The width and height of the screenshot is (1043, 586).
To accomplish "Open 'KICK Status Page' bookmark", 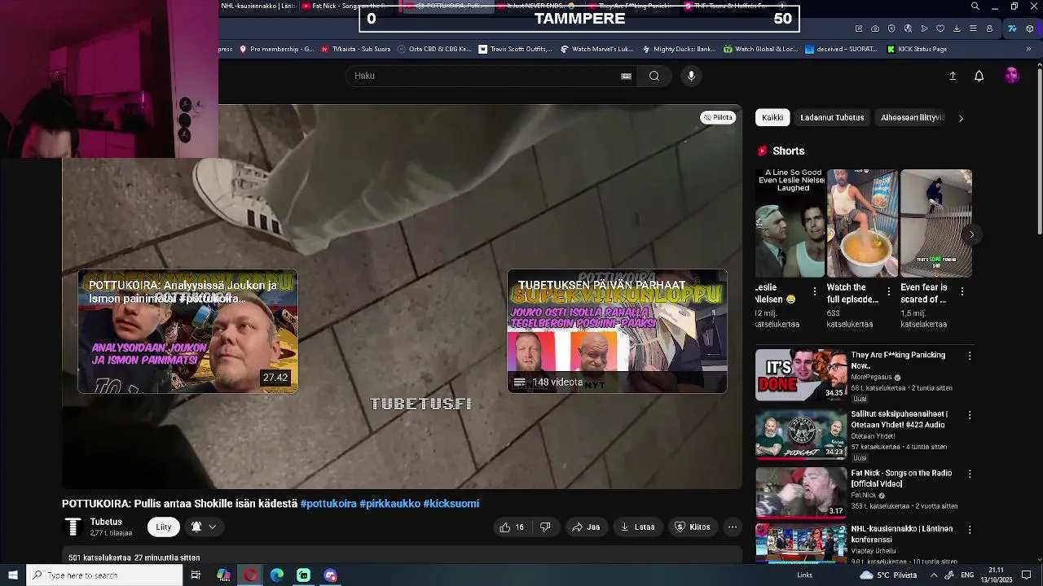I will pos(916,49).
